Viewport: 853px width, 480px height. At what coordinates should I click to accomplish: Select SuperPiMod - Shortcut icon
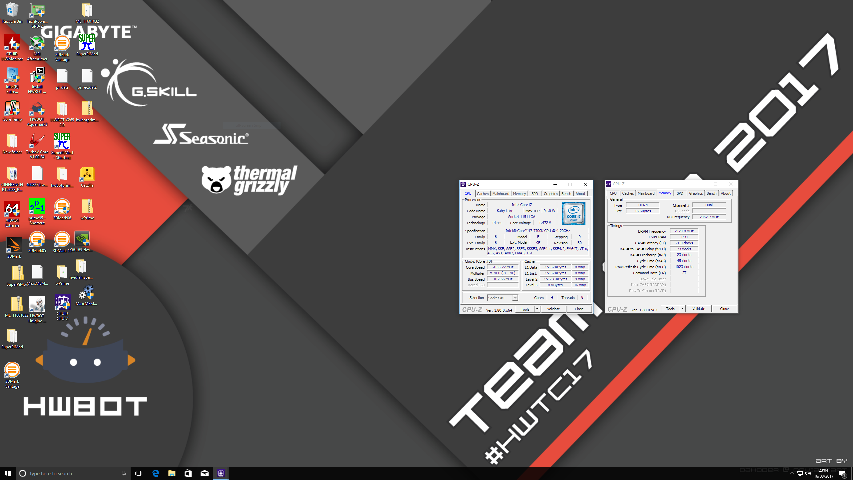point(62,146)
